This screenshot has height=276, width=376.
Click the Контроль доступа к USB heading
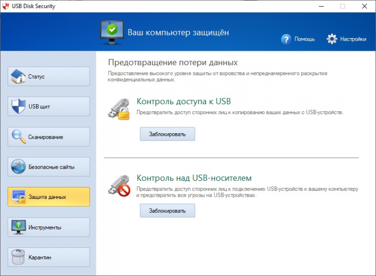pos(183,101)
